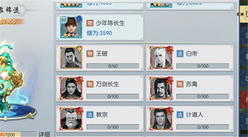Open the 万剑长生 portrait icon
The image size is (248, 137).
[71, 88]
